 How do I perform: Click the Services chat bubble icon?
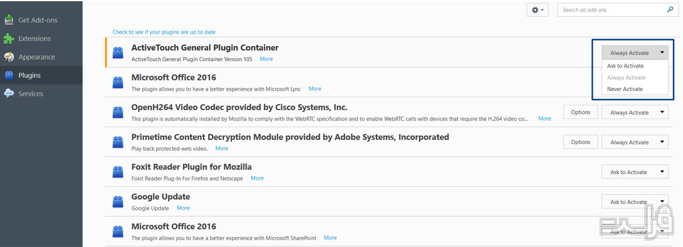coord(9,93)
